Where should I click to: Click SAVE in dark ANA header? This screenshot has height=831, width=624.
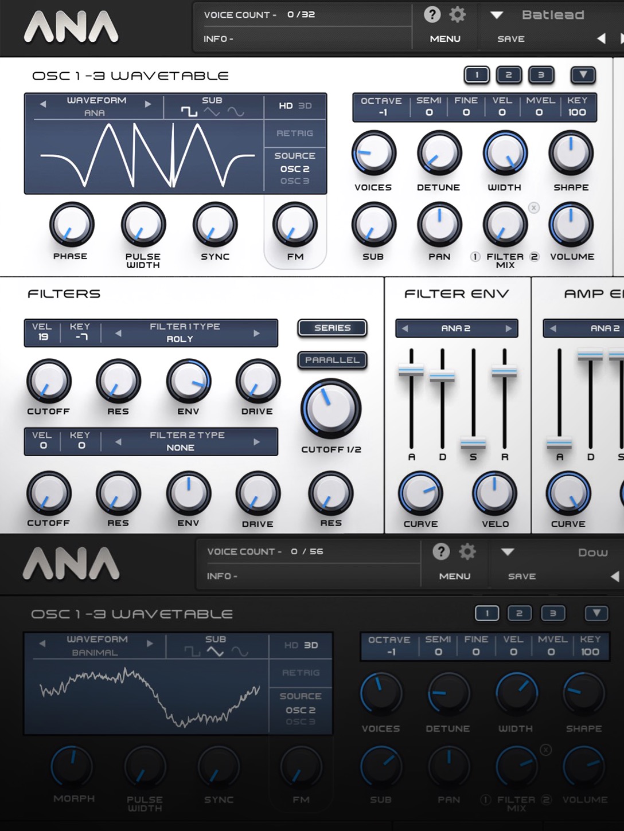[522, 576]
